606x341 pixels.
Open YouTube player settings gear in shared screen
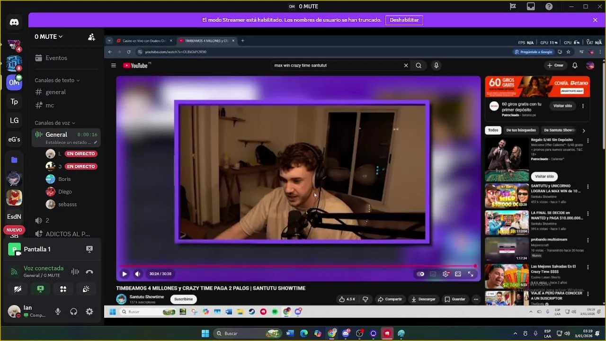click(446, 274)
